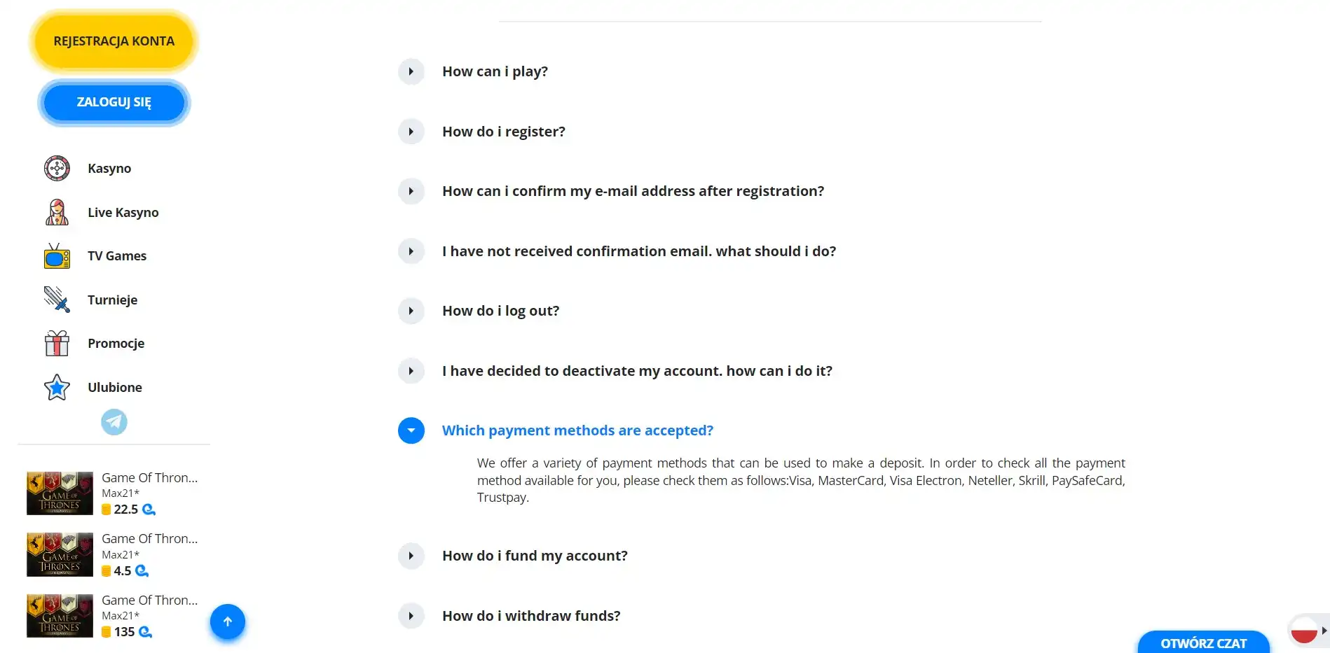Open the Polish flag language selector
Image resolution: width=1330 pixels, height=653 pixels.
pyautogui.click(x=1304, y=631)
